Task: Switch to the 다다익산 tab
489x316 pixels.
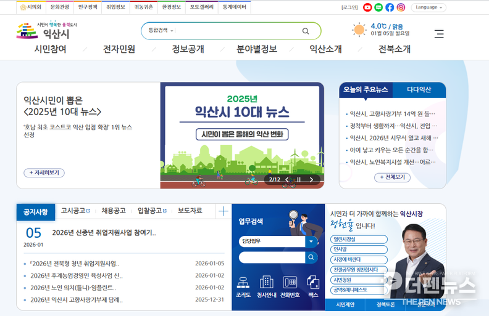Action: point(419,90)
